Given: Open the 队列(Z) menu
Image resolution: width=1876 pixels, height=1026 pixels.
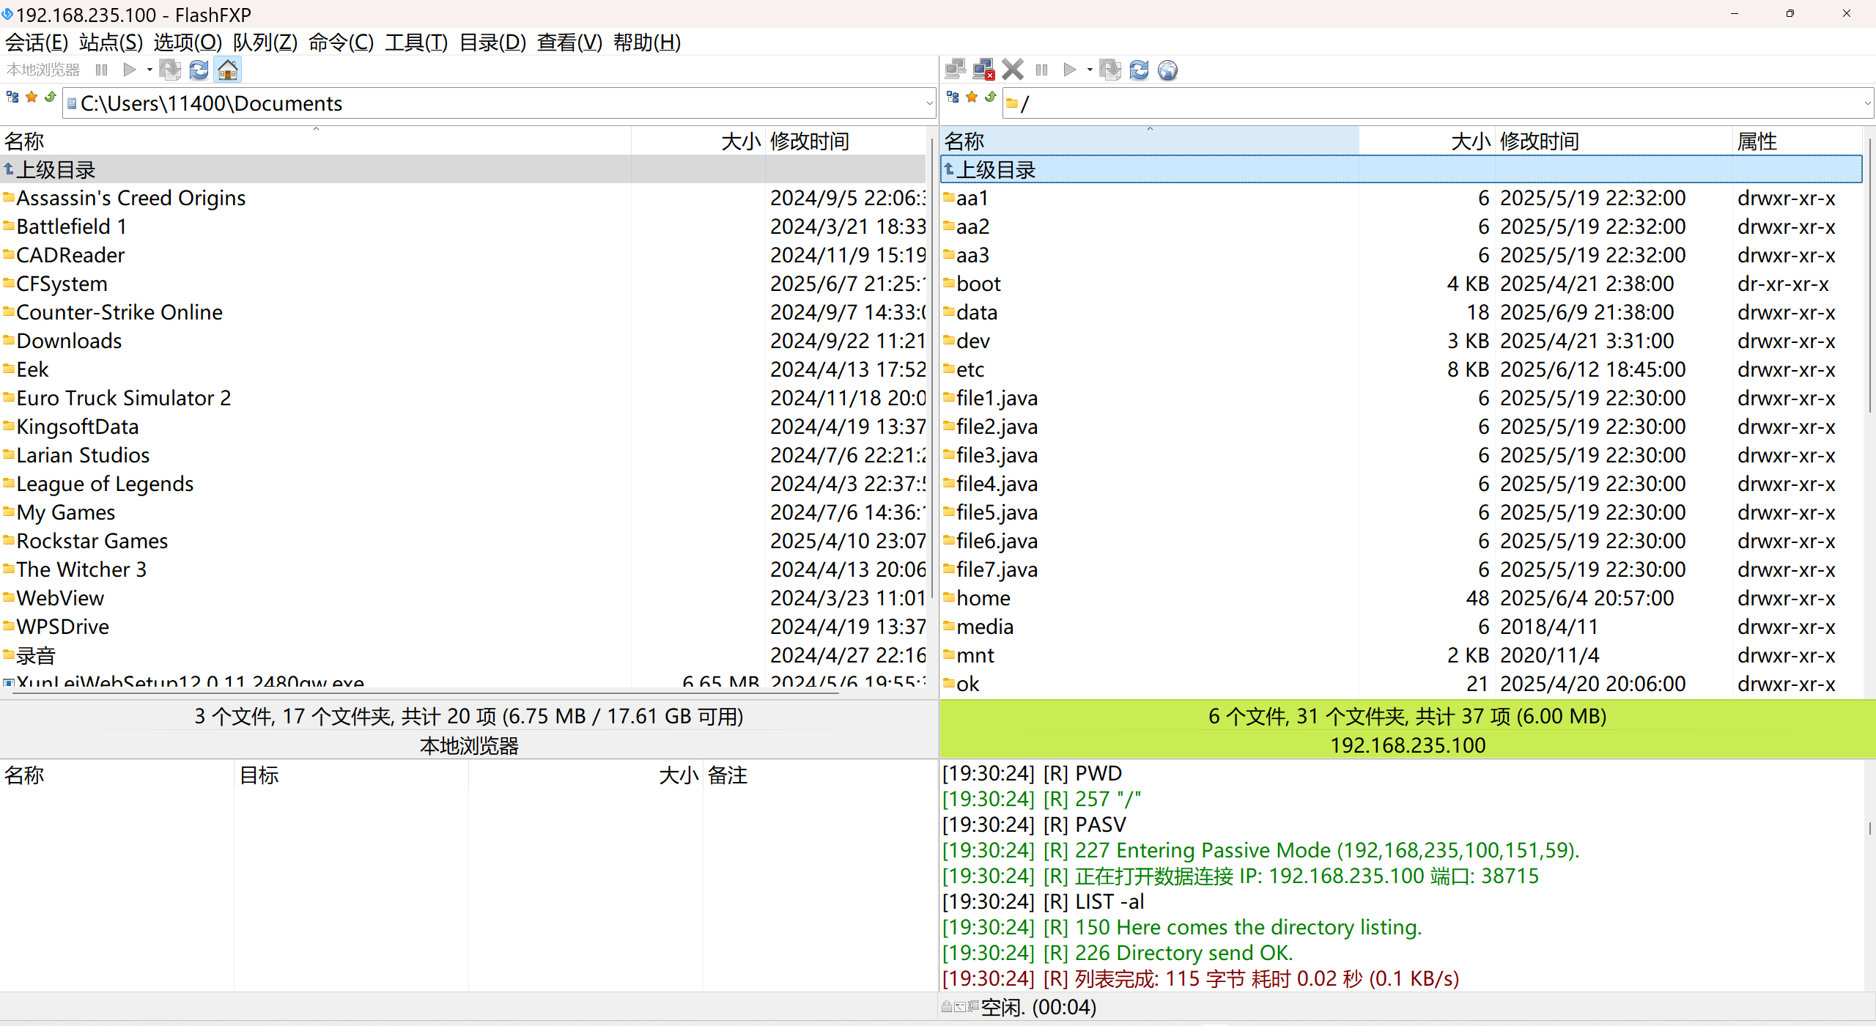Looking at the screenshot, I should click(265, 43).
